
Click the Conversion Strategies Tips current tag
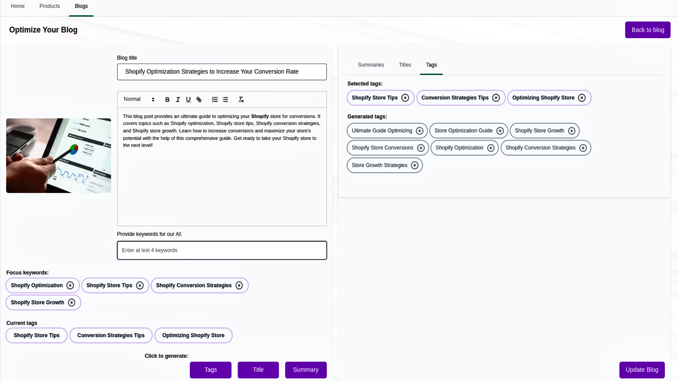click(x=111, y=335)
